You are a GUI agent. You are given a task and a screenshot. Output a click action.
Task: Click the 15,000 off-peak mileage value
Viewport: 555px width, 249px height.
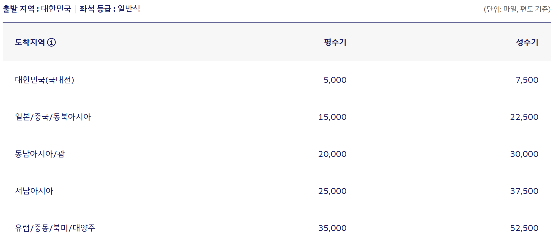[x=332, y=117]
